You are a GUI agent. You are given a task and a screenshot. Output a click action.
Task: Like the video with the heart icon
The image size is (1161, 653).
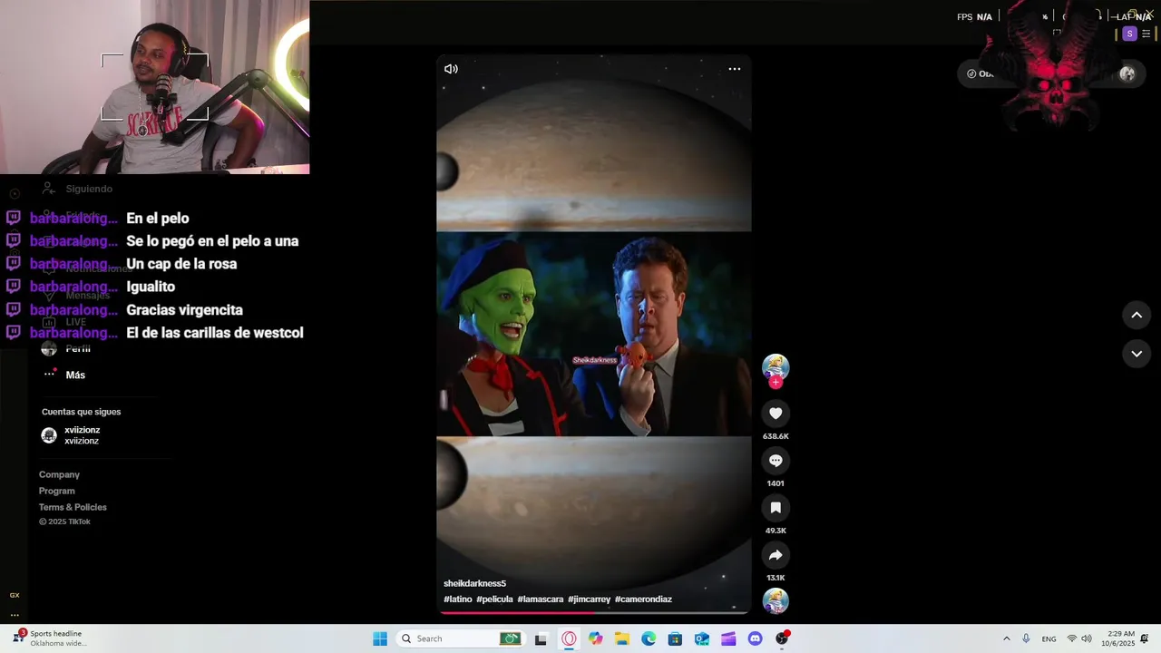[776, 414]
